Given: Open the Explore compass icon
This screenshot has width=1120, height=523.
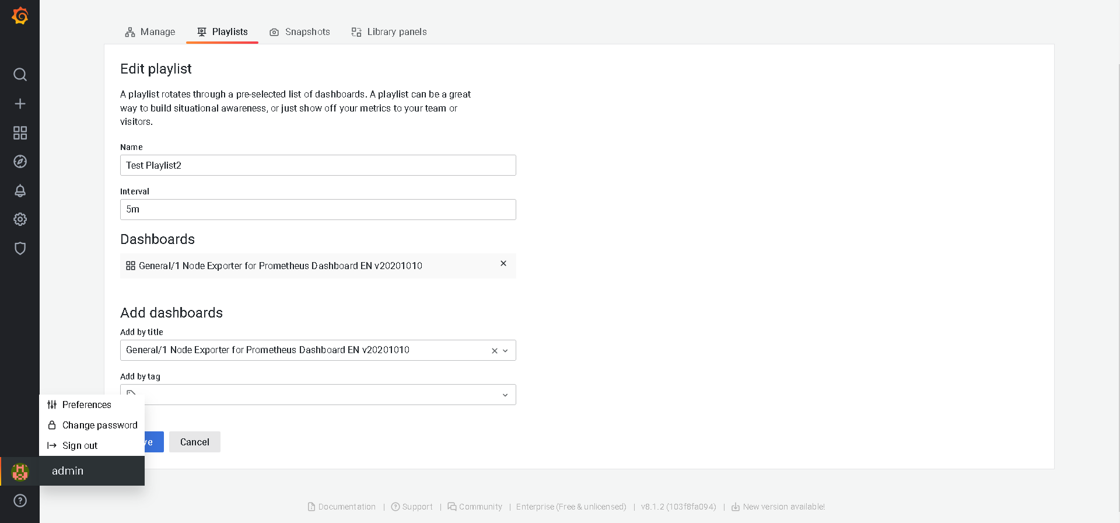Looking at the screenshot, I should [x=20, y=162].
